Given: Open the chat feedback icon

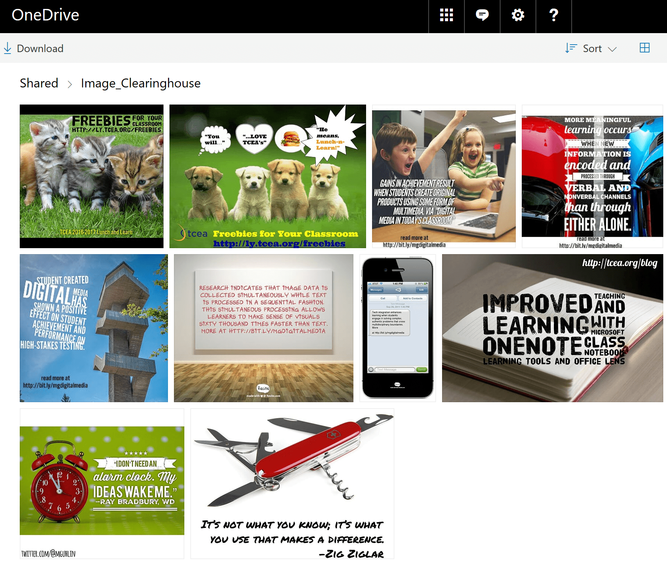Looking at the screenshot, I should [482, 15].
